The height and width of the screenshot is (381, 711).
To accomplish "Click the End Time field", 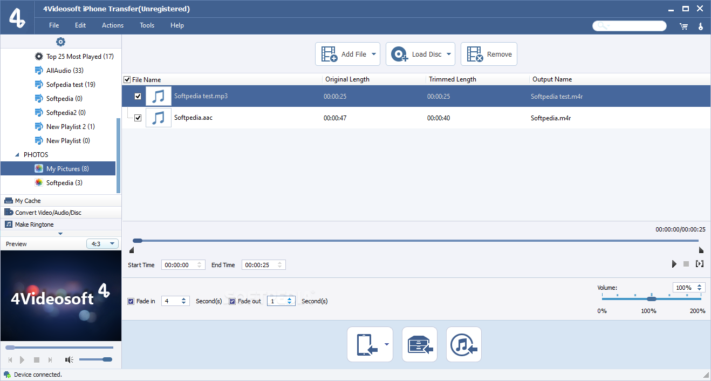I will [x=264, y=265].
